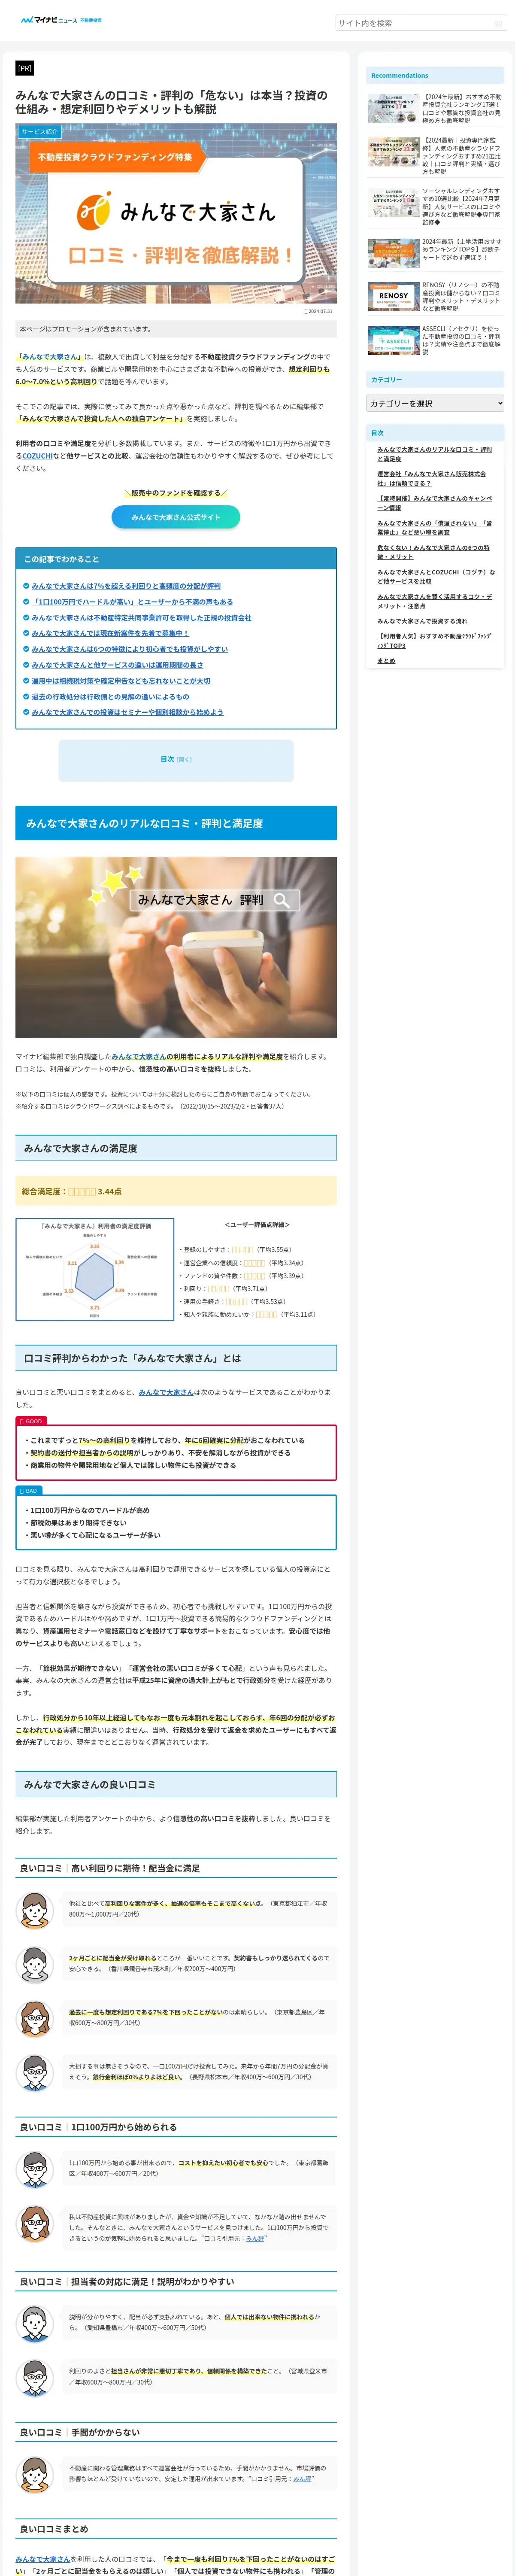Image resolution: width=515 pixels, height=2576 pixels.
Task: Open the カテゴリーを選択 dropdown
Action: click(x=435, y=403)
